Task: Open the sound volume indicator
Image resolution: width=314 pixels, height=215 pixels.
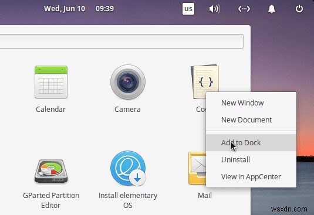Action: [214, 9]
